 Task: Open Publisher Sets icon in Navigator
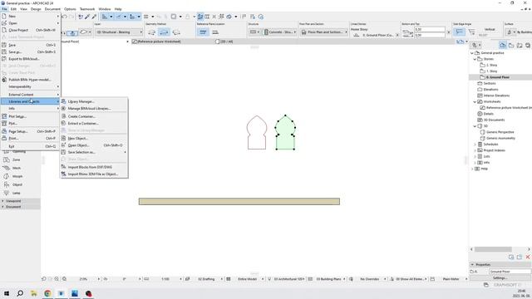coord(528,45)
